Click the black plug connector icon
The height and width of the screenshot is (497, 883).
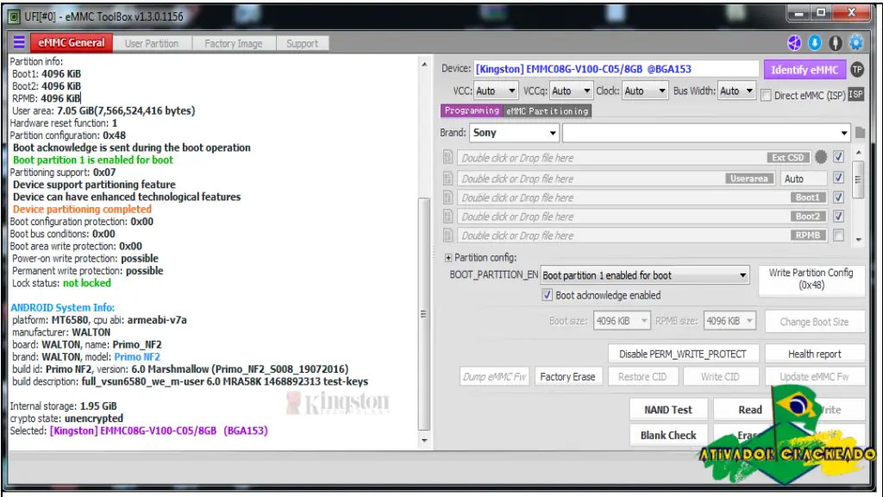point(836,43)
